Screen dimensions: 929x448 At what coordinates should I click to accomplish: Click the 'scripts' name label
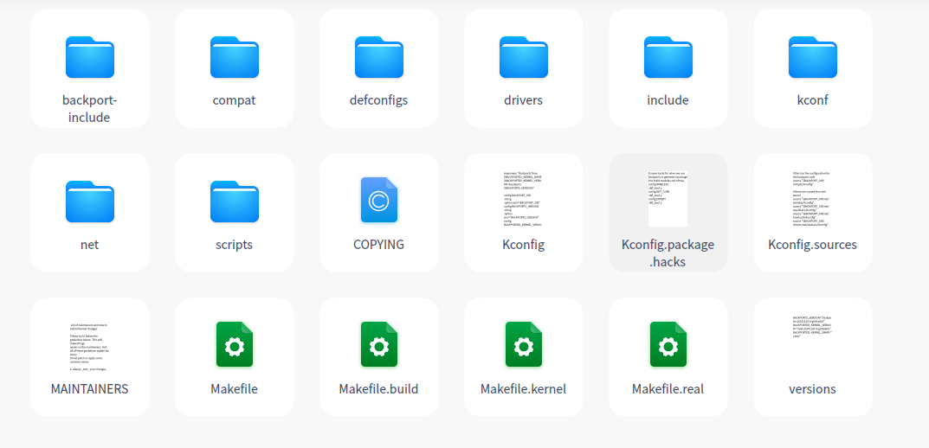[234, 245]
